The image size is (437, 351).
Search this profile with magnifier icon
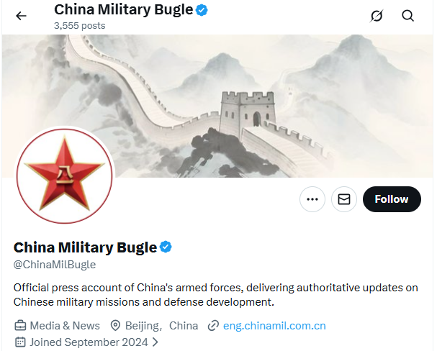click(407, 16)
